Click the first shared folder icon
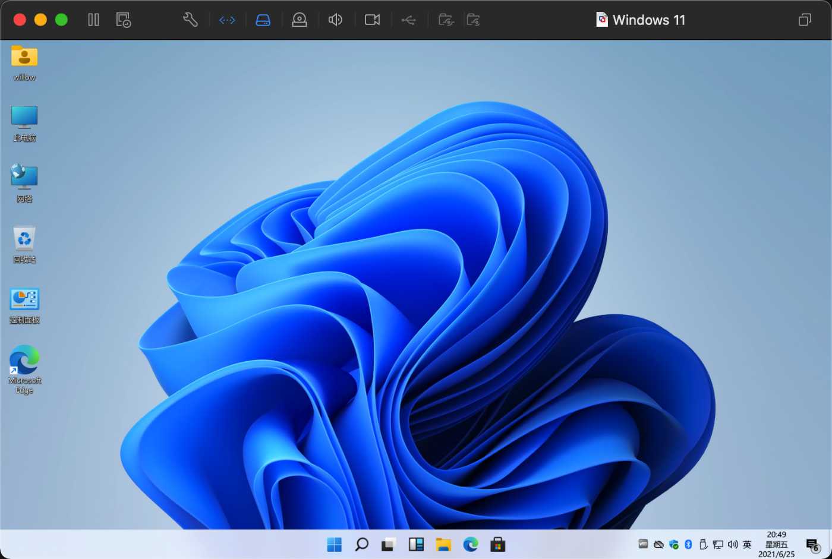 [x=446, y=20]
